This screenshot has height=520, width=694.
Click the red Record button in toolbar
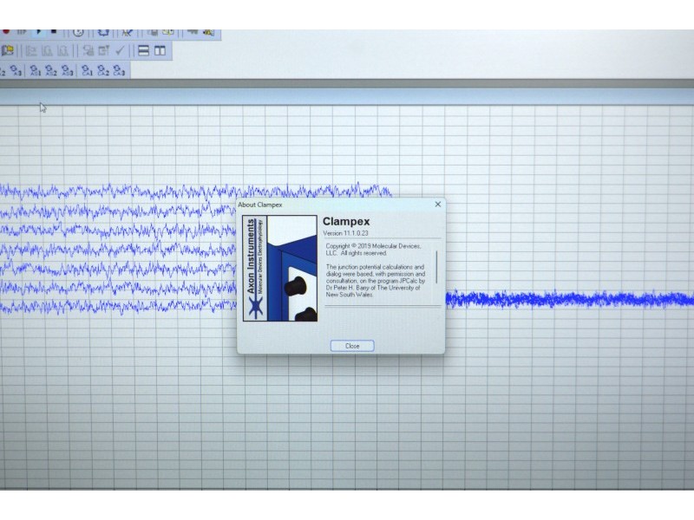pos(6,32)
